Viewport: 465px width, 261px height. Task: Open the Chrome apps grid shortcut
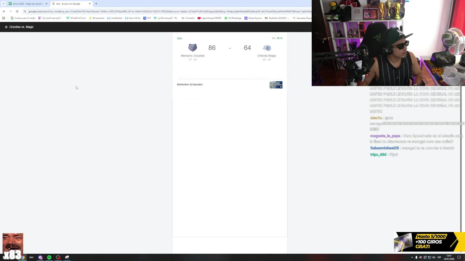[4, 18]
